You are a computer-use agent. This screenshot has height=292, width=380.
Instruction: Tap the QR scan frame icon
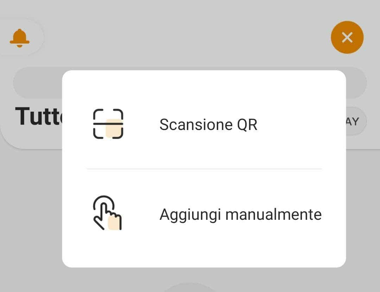click(x=108, y=124)
